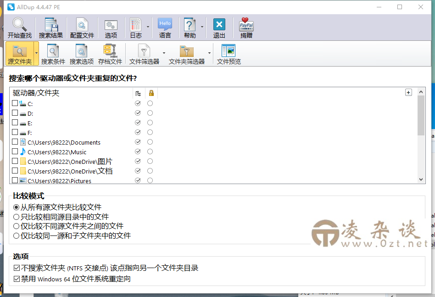Click the D: drive icon
Image resolution: width=435 pixels, height=297 pixels.
[x=23, y=114]
